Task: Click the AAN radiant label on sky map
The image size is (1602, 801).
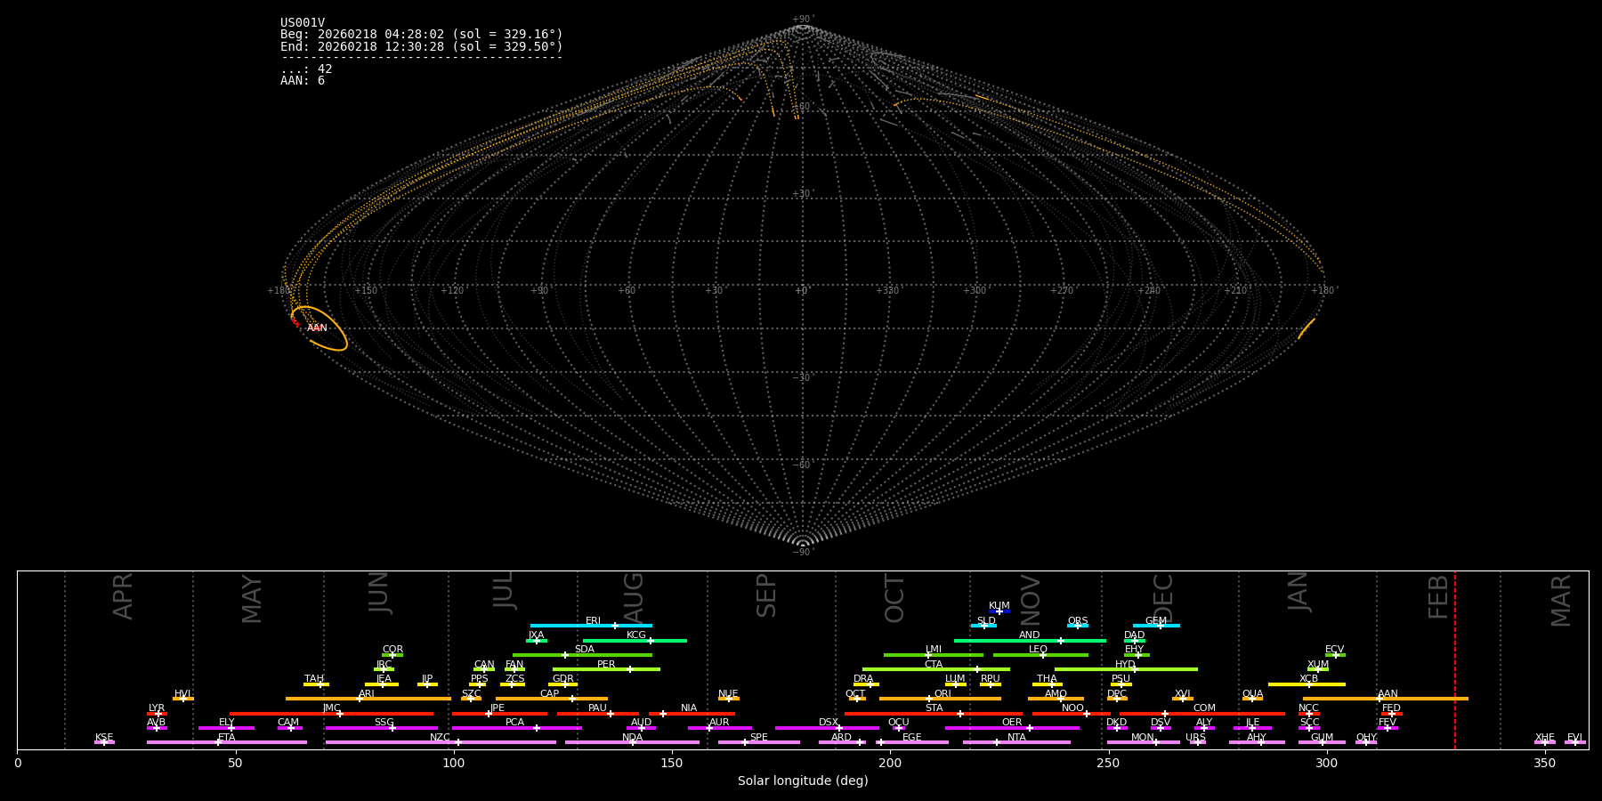Action: click(317, 328)
